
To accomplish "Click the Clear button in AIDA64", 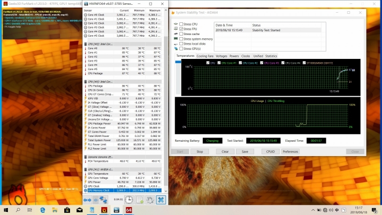I will [225, 152].
